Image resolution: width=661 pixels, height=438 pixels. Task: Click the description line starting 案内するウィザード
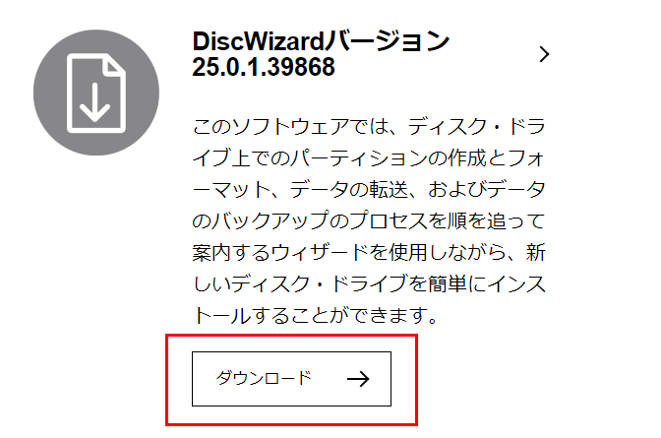tap(369, 252)
